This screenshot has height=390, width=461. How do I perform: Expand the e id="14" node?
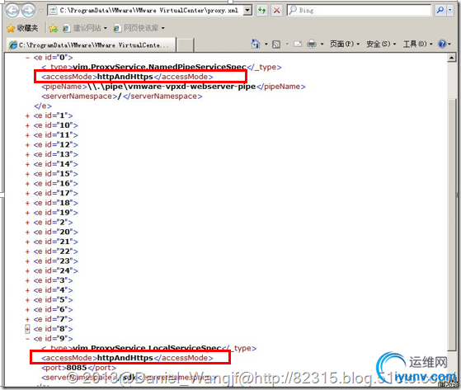click(x=27, y=164)
